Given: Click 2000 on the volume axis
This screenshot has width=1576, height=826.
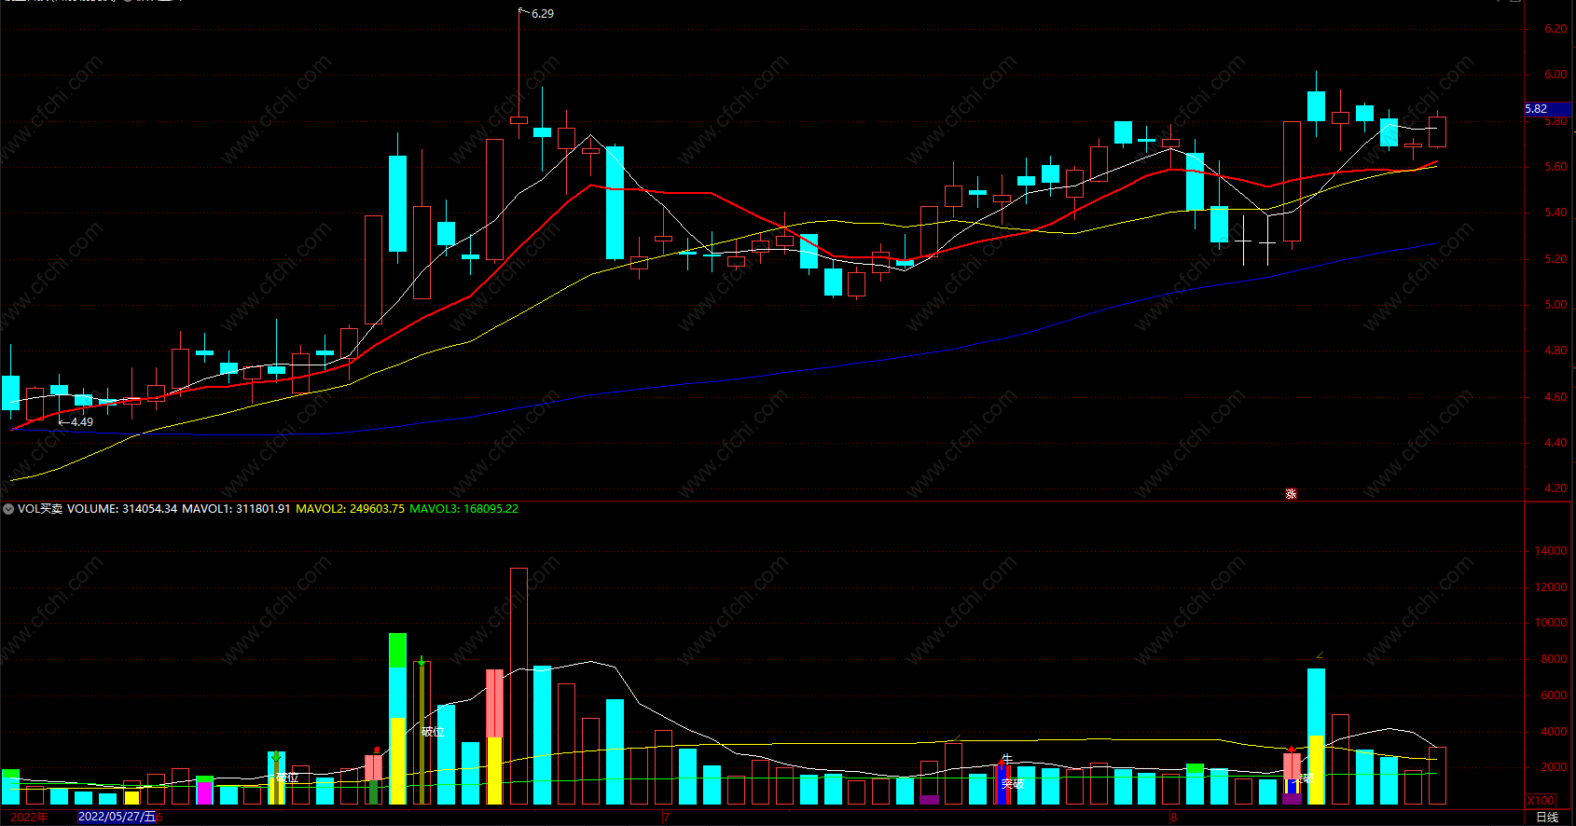Looking at the screenshot, I should click(x=1554, y=767).
